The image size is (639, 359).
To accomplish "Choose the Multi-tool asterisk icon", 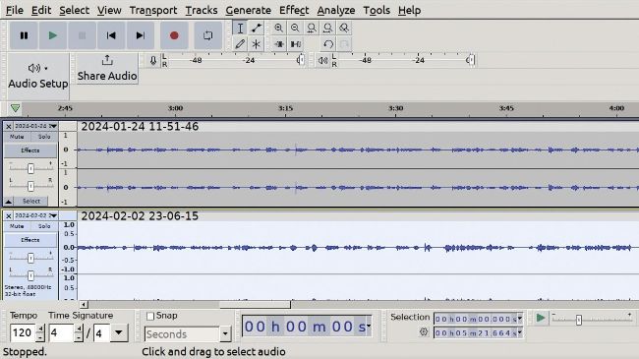I will [257, 43].
